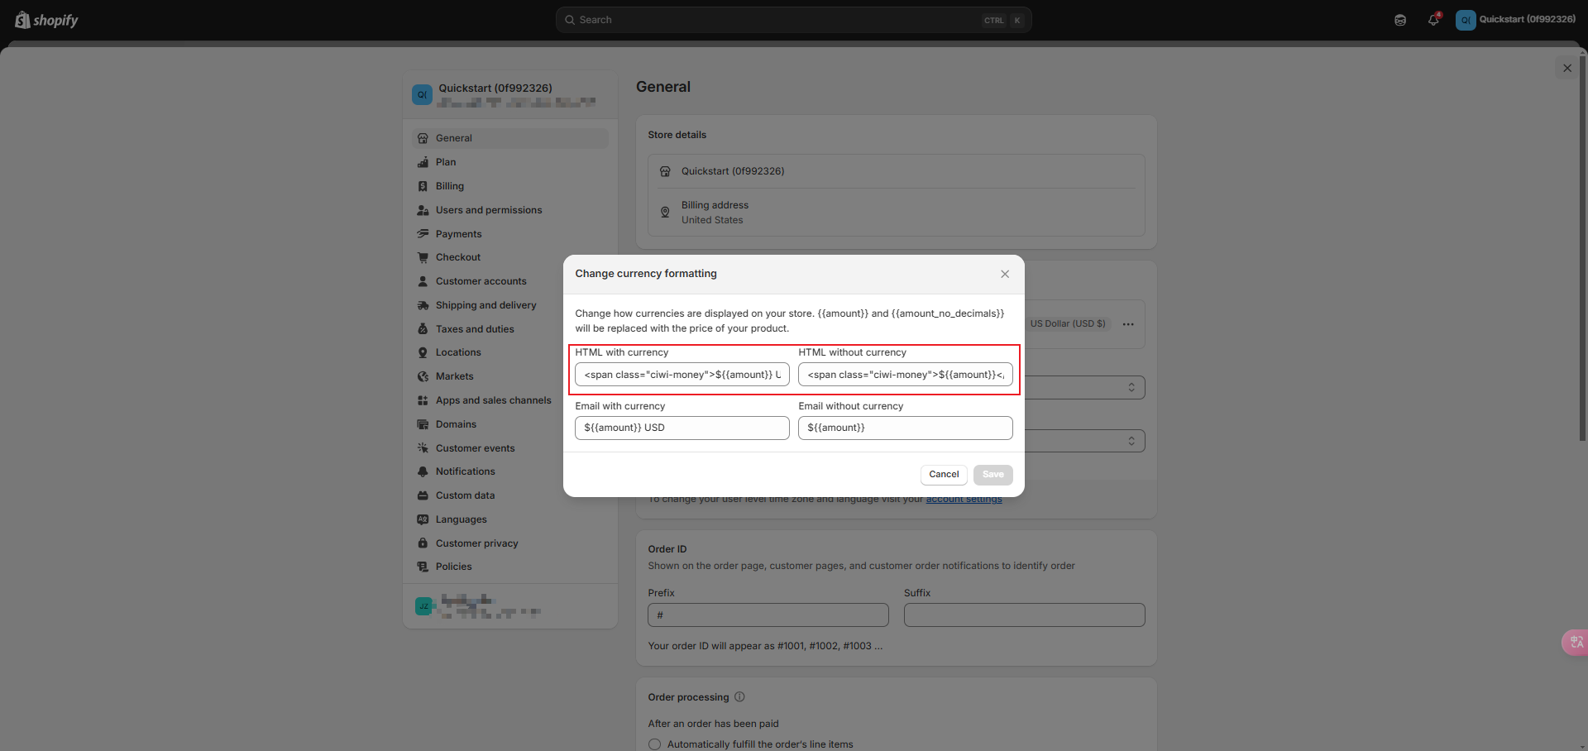The width and height of the screenshot is (1588, 751).
Task: Open the store currency more options menu
Action: tap(1128, 324)
